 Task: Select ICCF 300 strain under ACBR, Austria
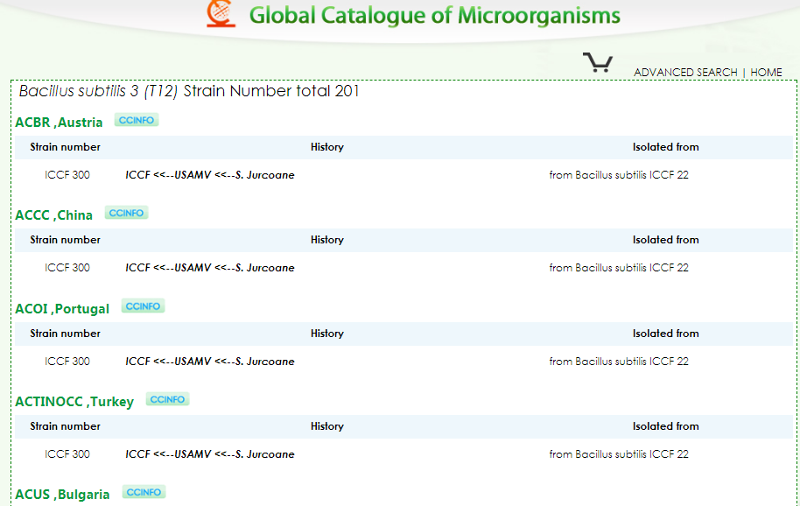67,175
